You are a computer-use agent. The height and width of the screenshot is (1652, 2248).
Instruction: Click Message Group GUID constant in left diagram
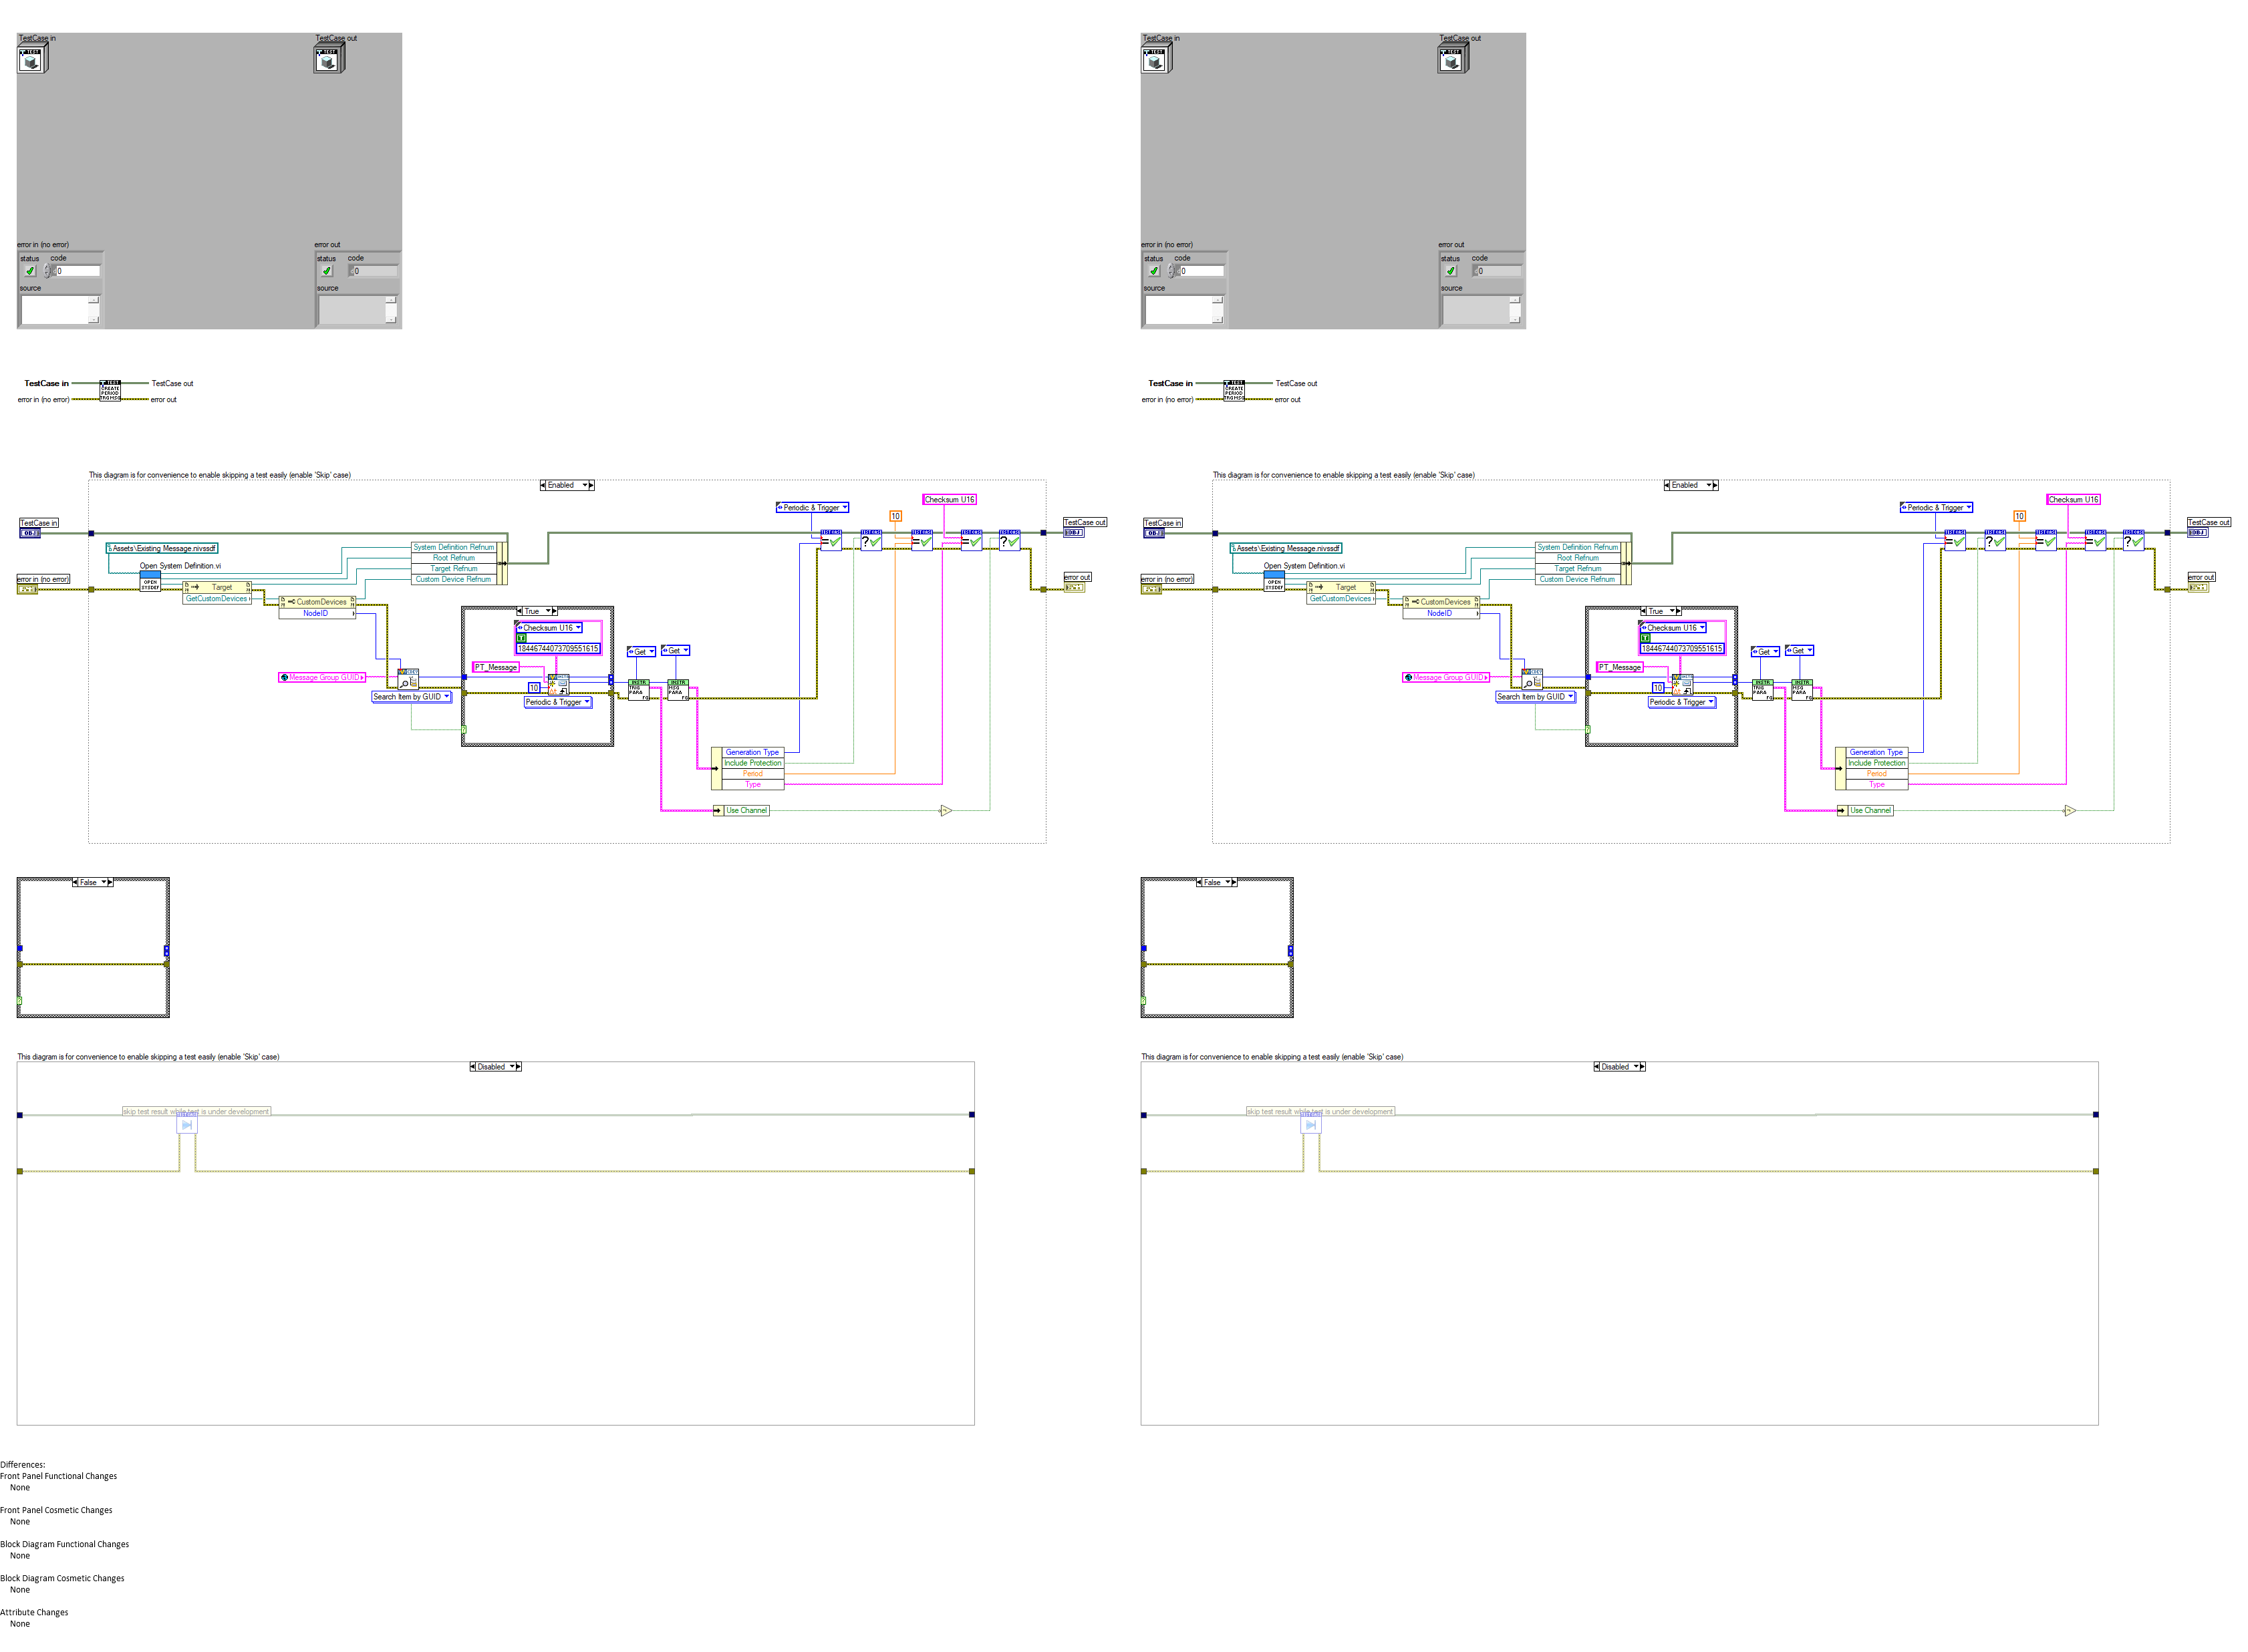pos(321,678)
